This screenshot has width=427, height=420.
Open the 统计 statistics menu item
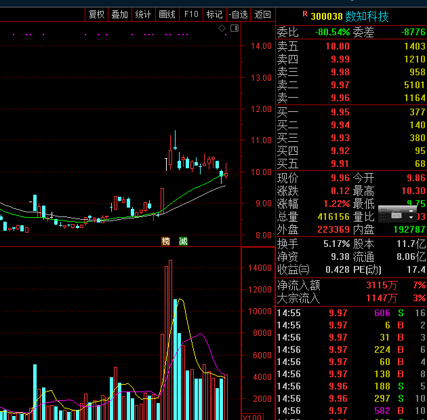[143, 14]
